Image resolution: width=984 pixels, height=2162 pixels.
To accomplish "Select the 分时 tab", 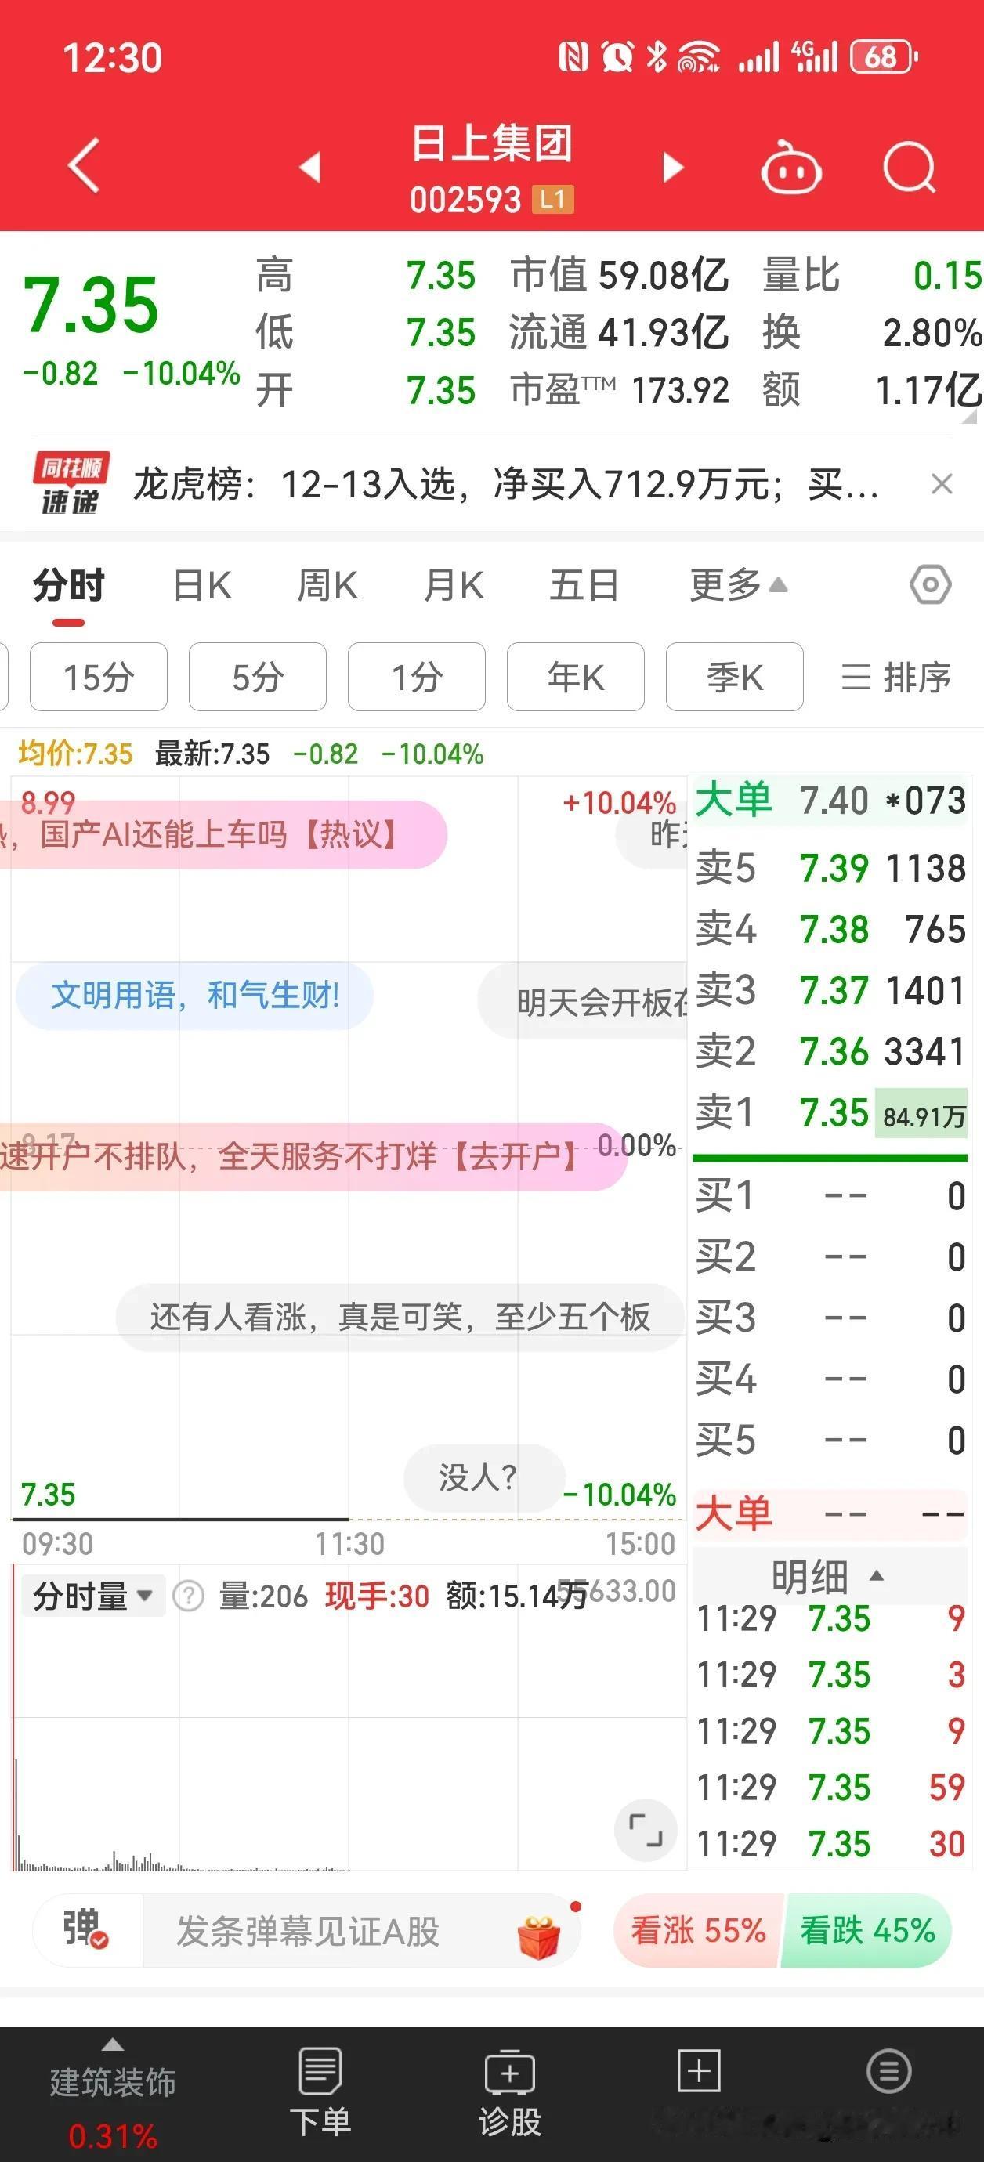I will point(69,586).
